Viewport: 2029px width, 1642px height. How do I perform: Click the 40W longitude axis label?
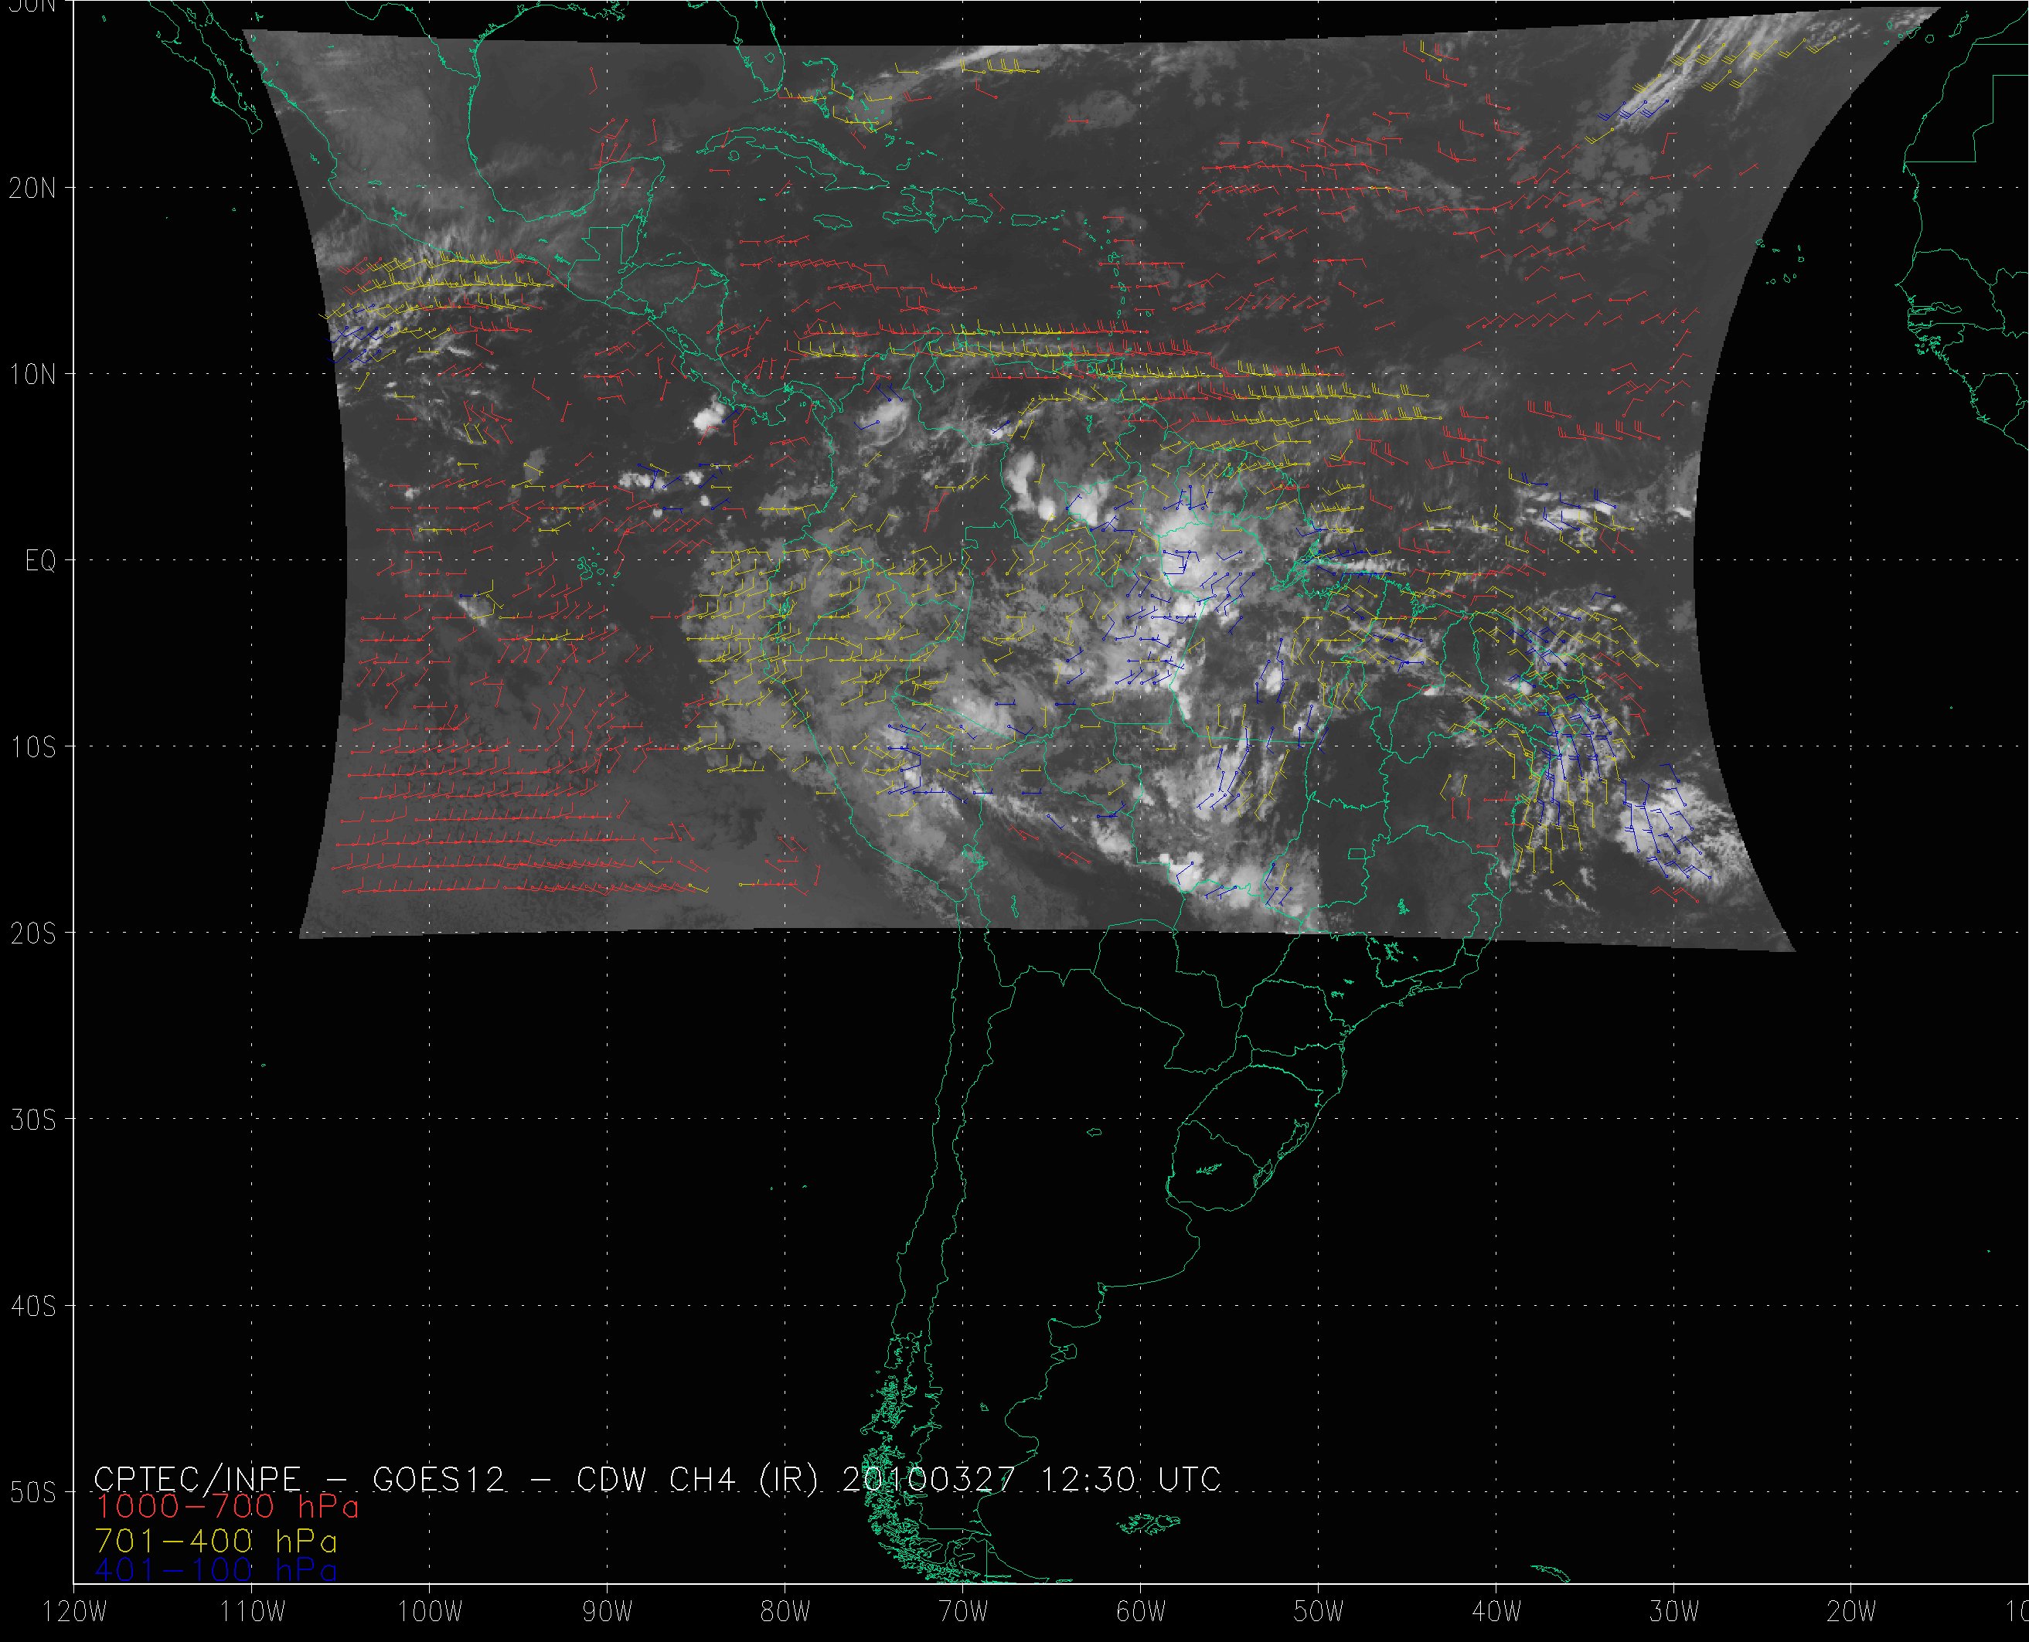pyautogui.click(x=1496, y=1613)
